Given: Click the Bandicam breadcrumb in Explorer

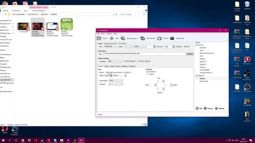Looking at the screenshot, I should click(44, 14).
